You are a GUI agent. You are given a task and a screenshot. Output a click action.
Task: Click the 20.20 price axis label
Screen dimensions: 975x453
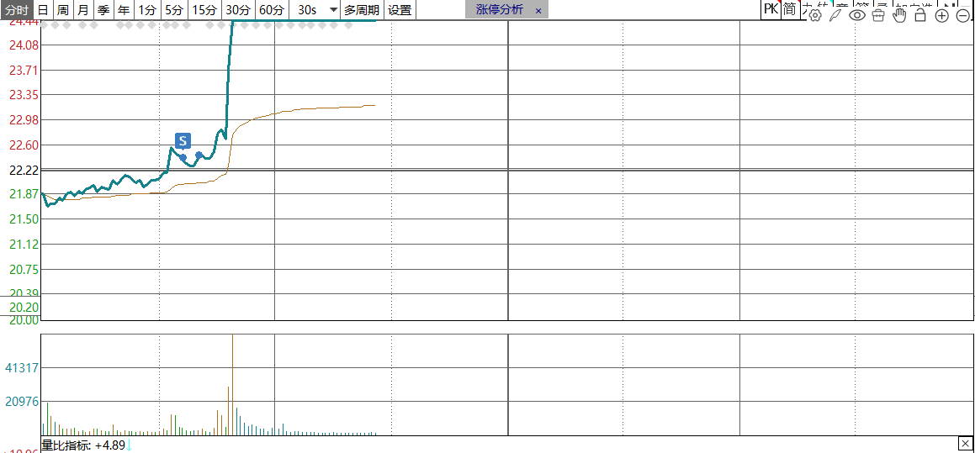(25, 307)
